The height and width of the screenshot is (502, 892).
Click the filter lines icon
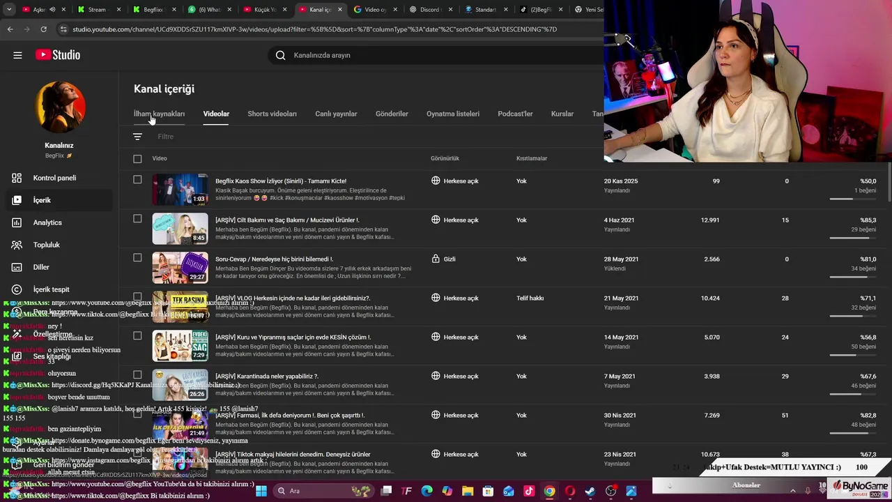pyautogui.click(x=137, y=137)
